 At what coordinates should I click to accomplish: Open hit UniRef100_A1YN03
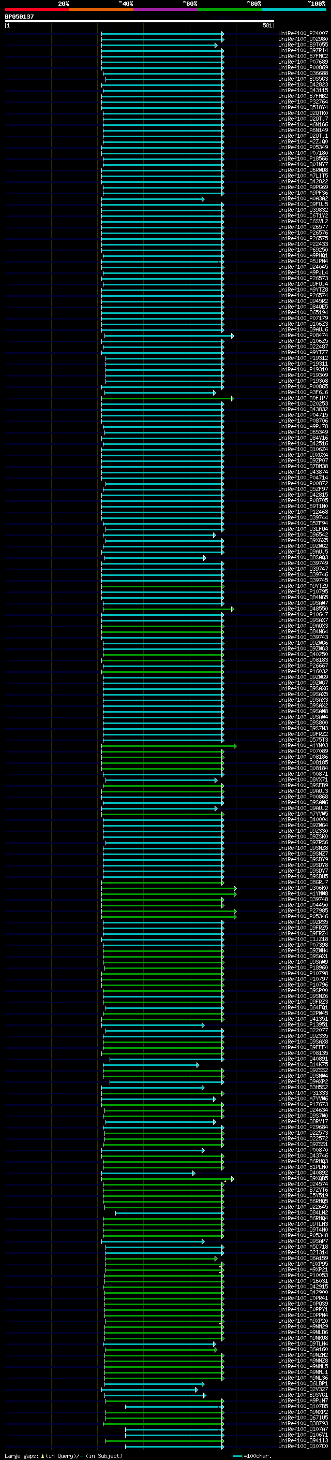click(303, 746)
